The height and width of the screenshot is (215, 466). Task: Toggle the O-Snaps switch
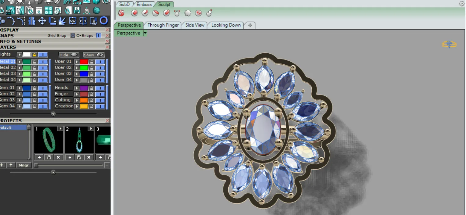coord(98,36)
